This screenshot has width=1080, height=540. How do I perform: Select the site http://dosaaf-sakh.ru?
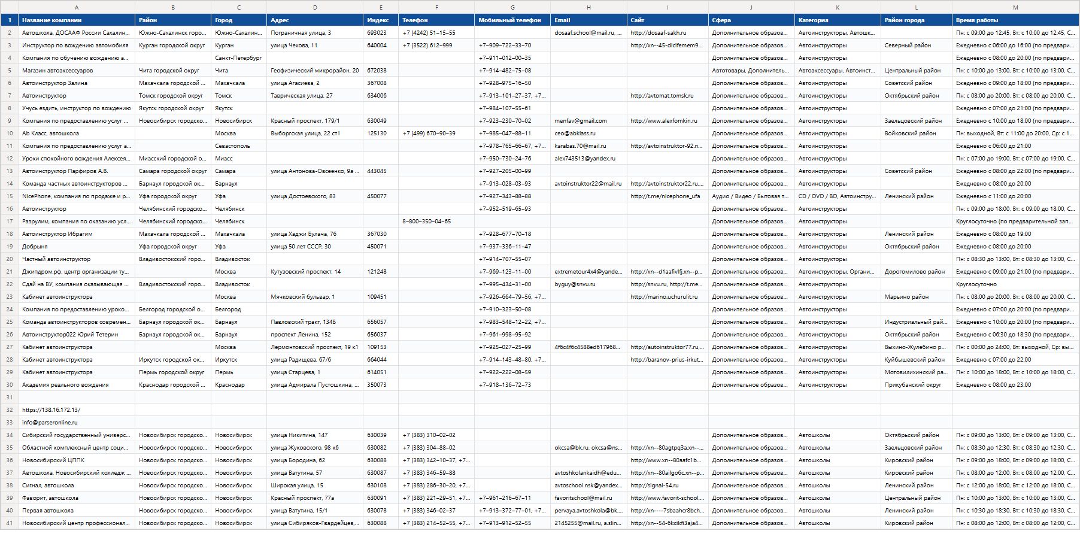tap(668, 33)
